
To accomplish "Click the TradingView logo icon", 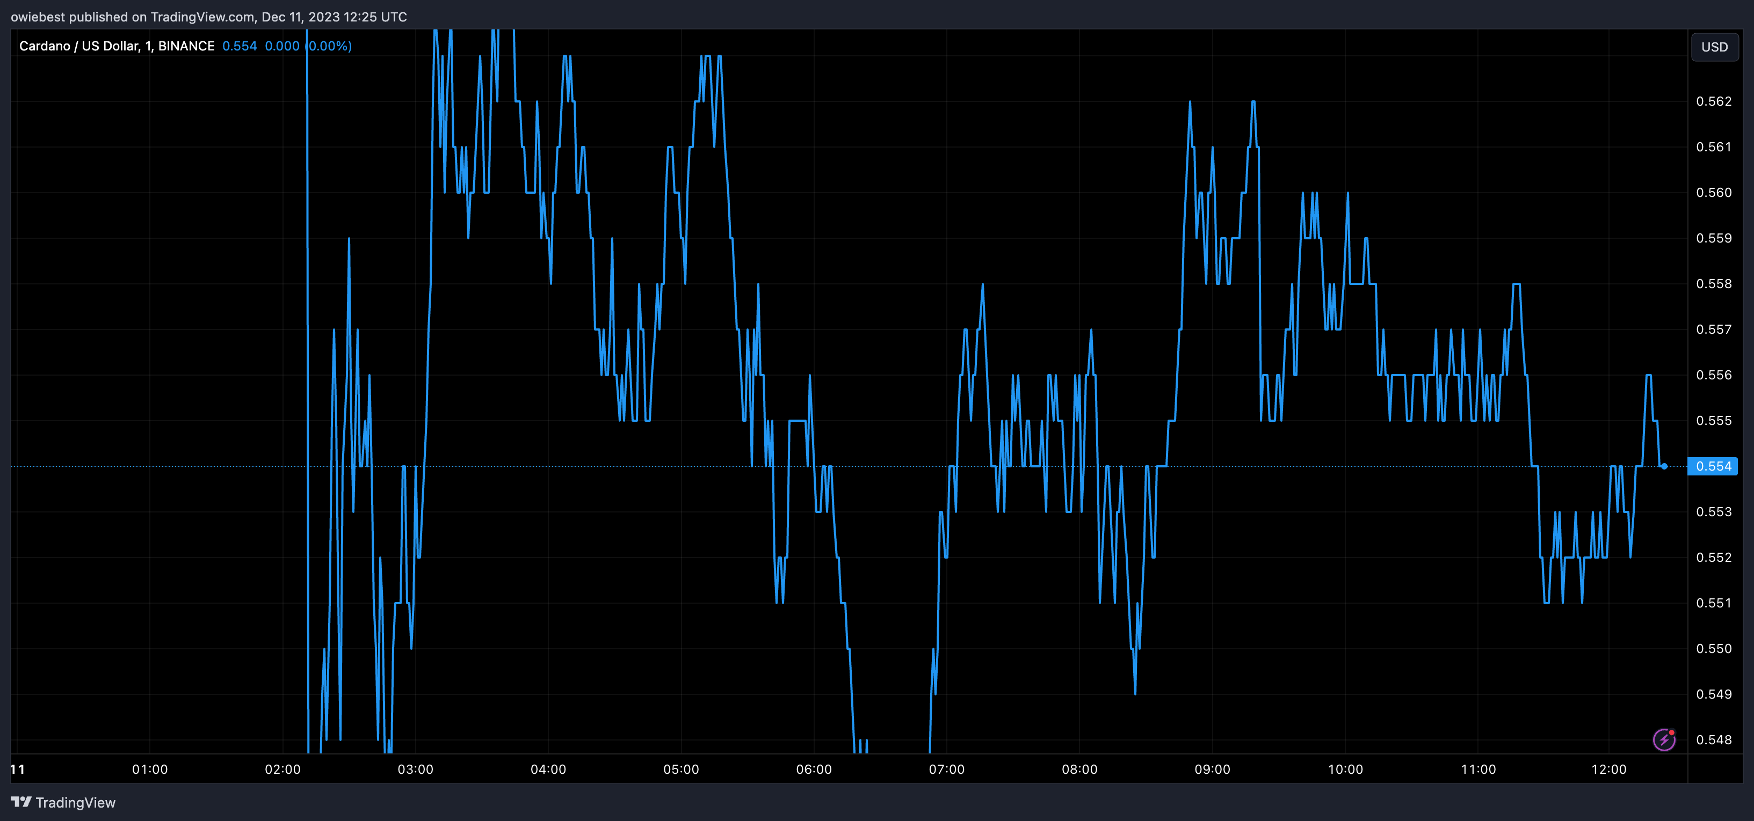I will (x=21, y=802).
